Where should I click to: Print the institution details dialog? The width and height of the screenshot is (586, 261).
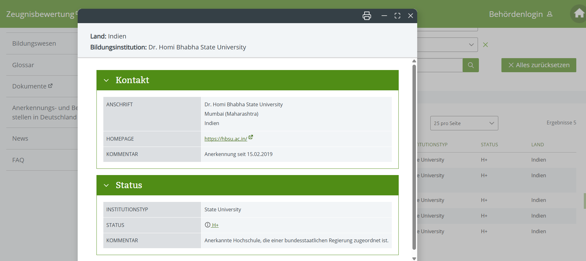pyautogui.click(x=367, y=16)
